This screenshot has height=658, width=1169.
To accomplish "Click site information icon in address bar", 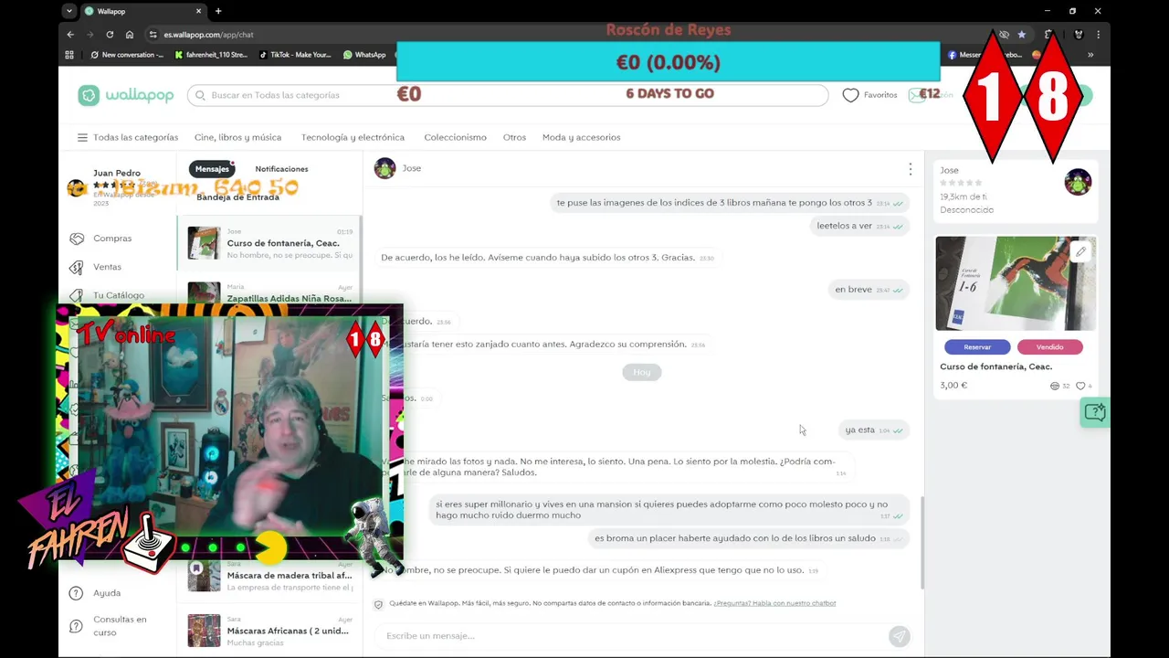I will click(153, 35).
